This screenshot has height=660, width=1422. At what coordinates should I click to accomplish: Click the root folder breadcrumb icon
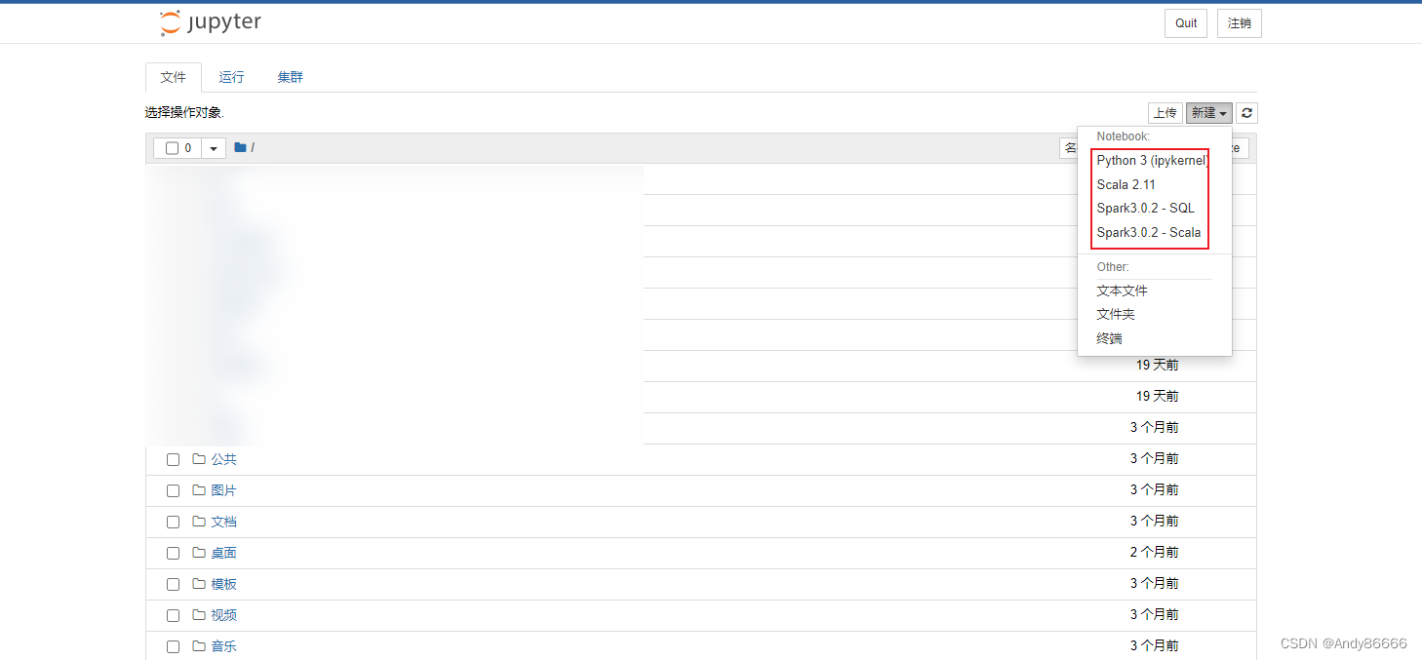coord(240,147)
